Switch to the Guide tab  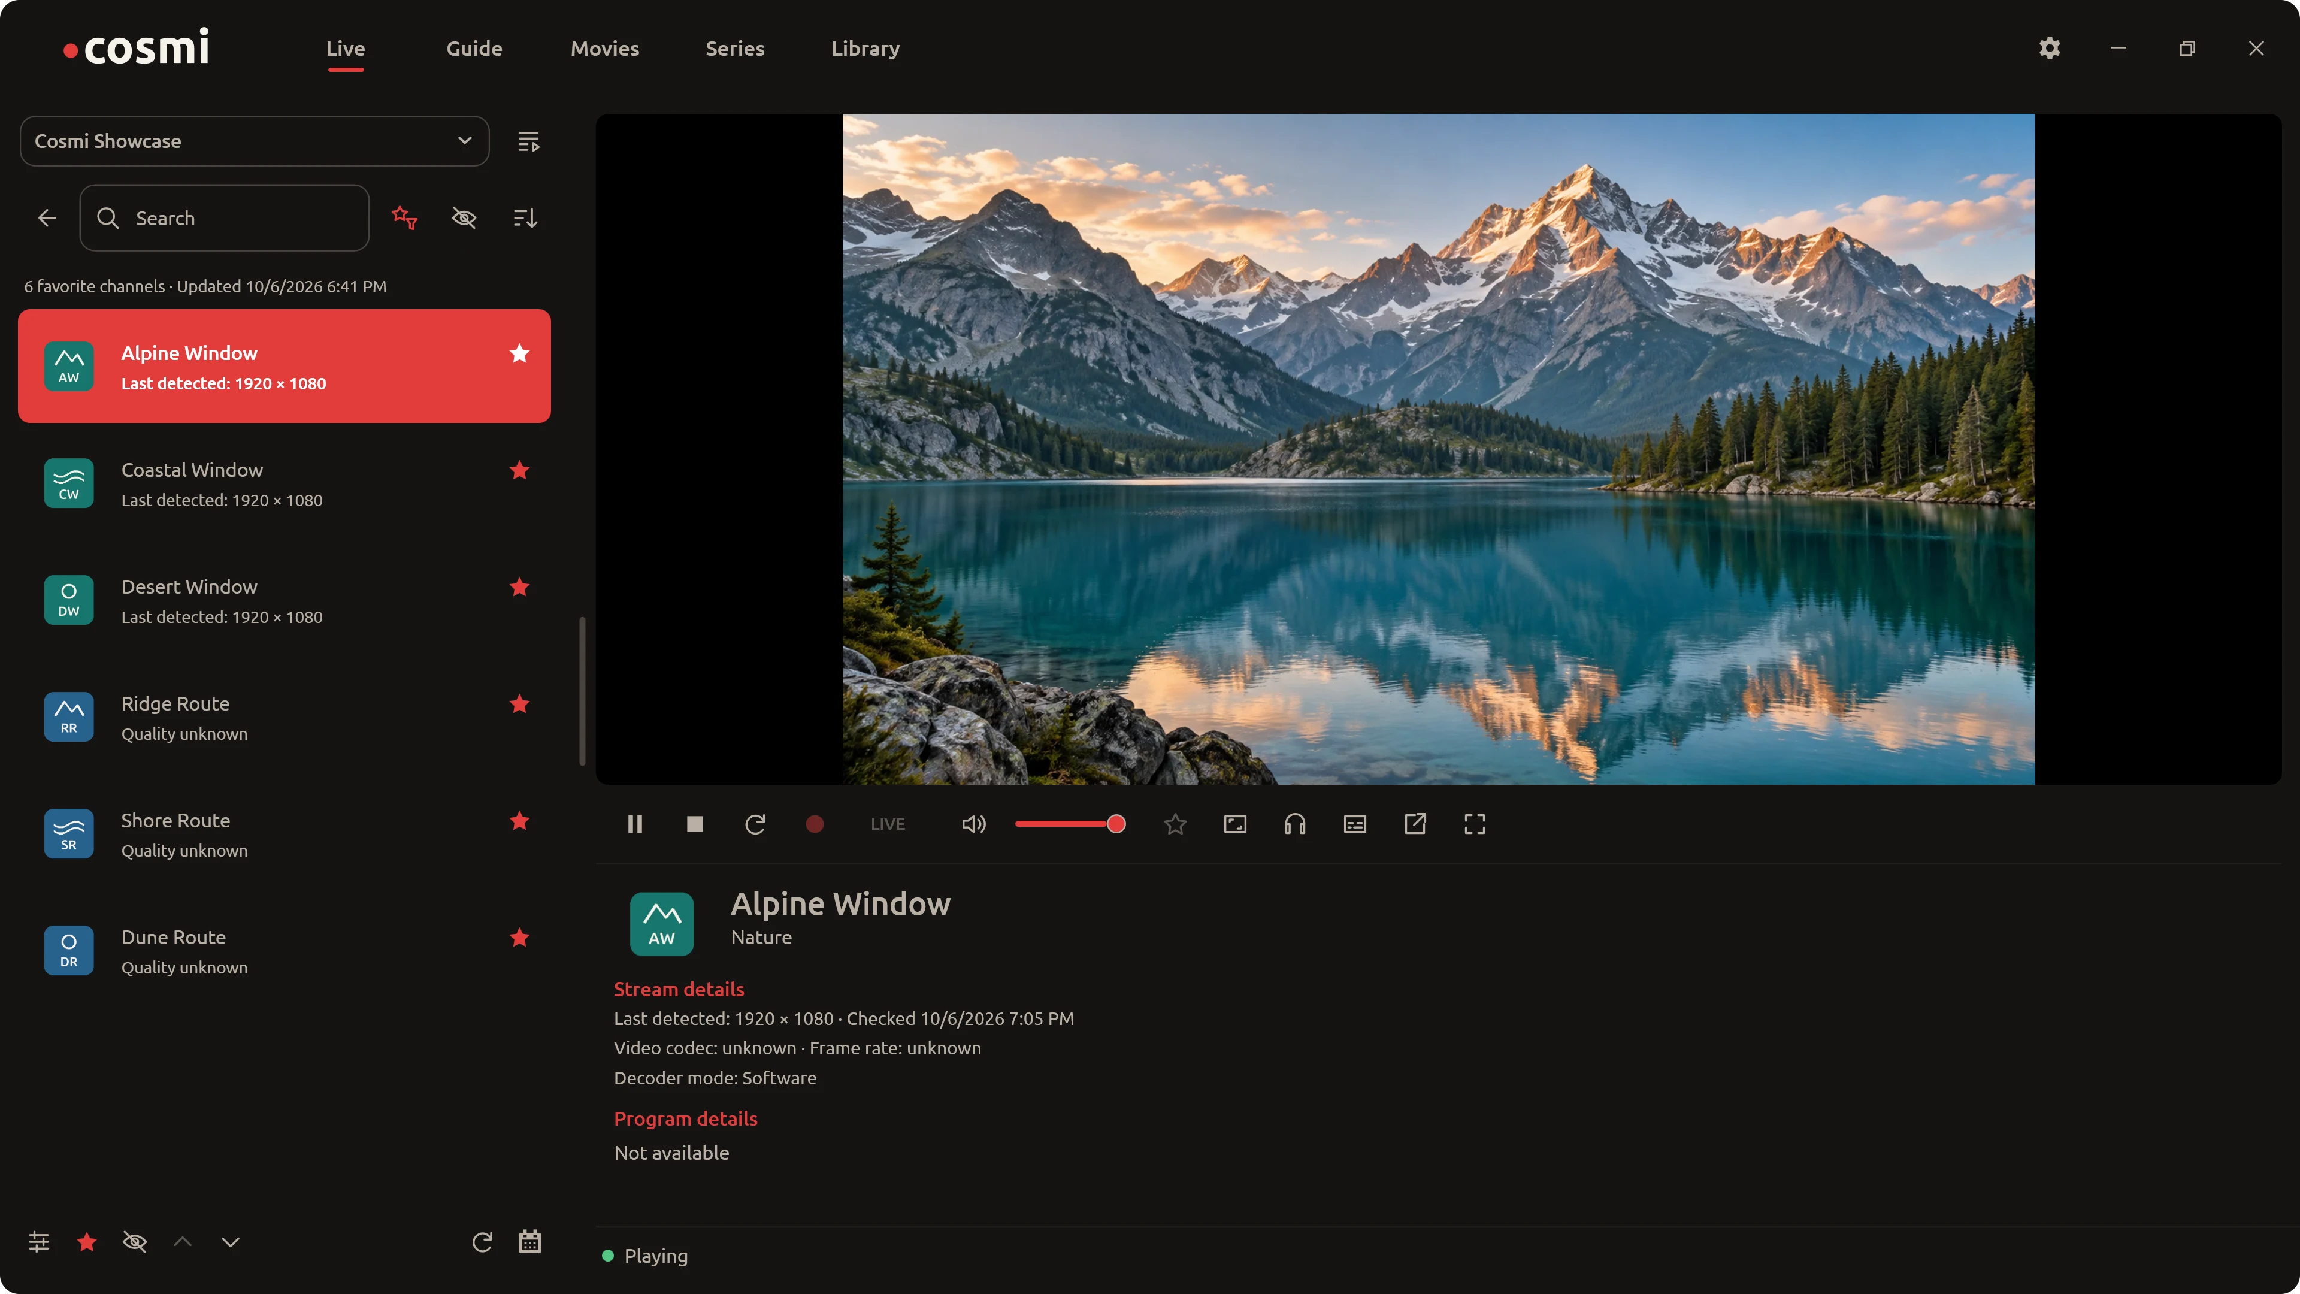click(474, 48)
